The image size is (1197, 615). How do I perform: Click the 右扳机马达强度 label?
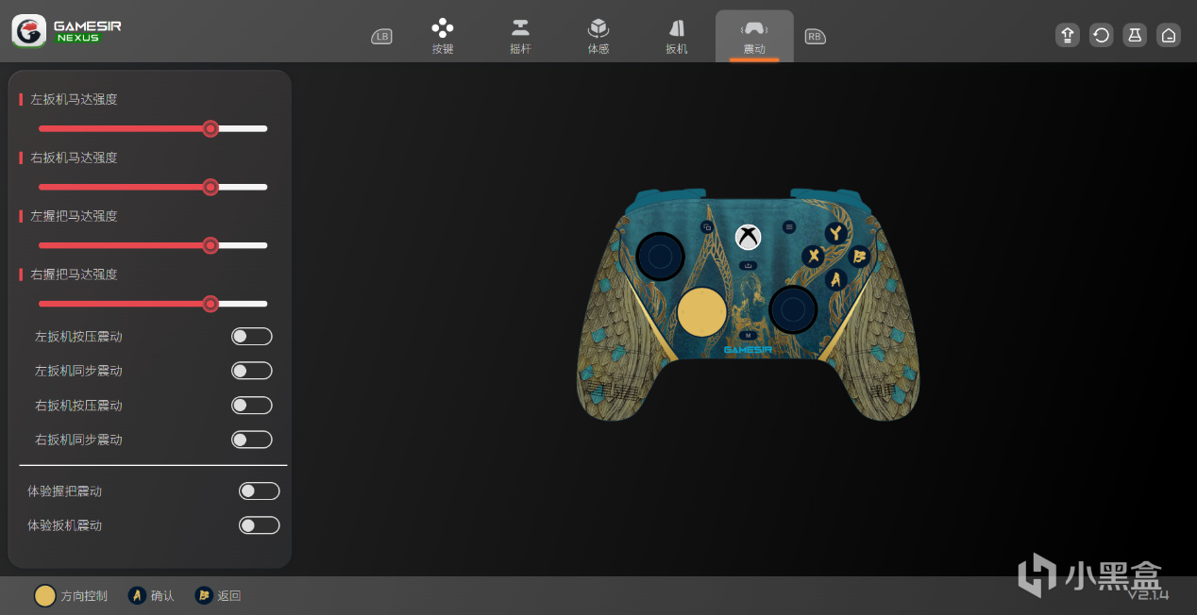(x=74, y=158)
